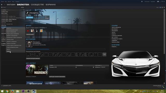The image size is (166, 93).
Task: Select Counter-Strike: Global Offensive in library
Action: (x=9, y=20)
